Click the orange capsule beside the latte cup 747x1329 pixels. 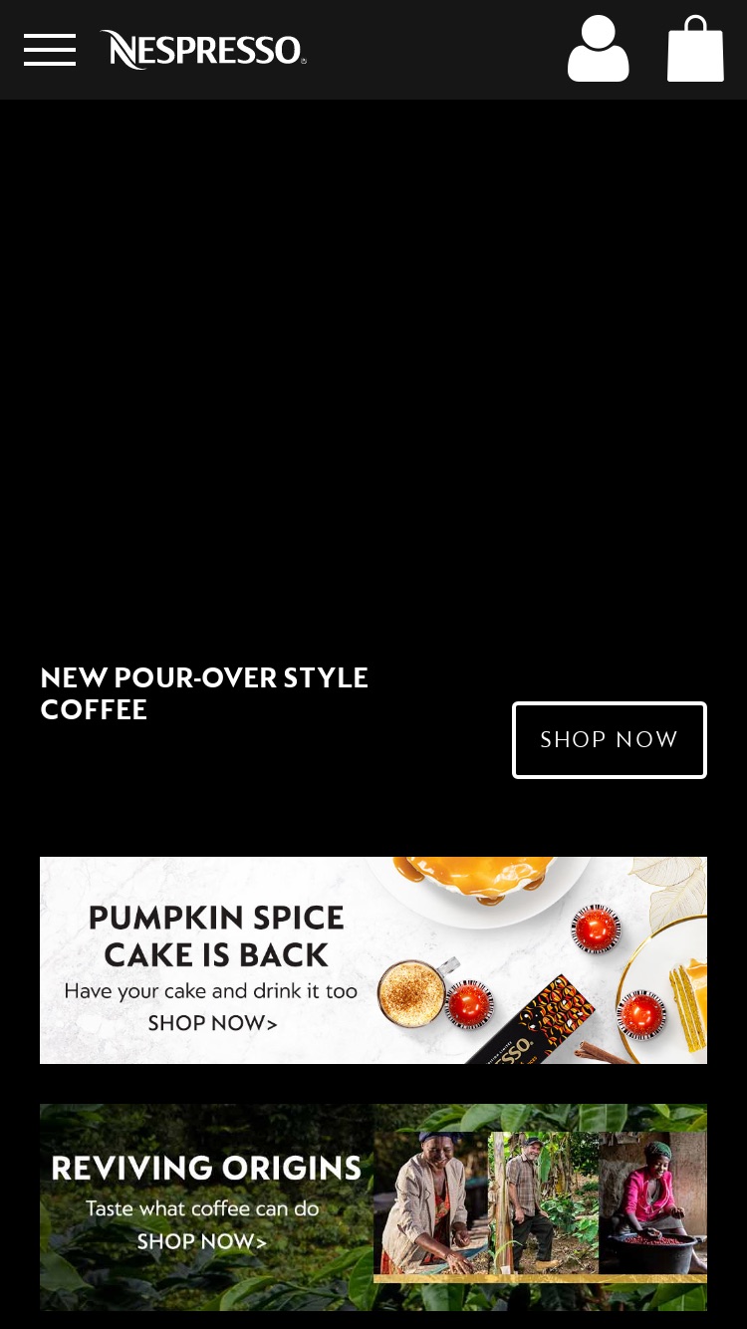tap(470, 1005)
